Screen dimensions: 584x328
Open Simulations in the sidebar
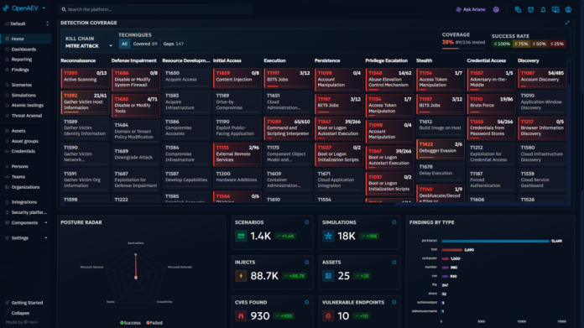(x=26, y=96)
